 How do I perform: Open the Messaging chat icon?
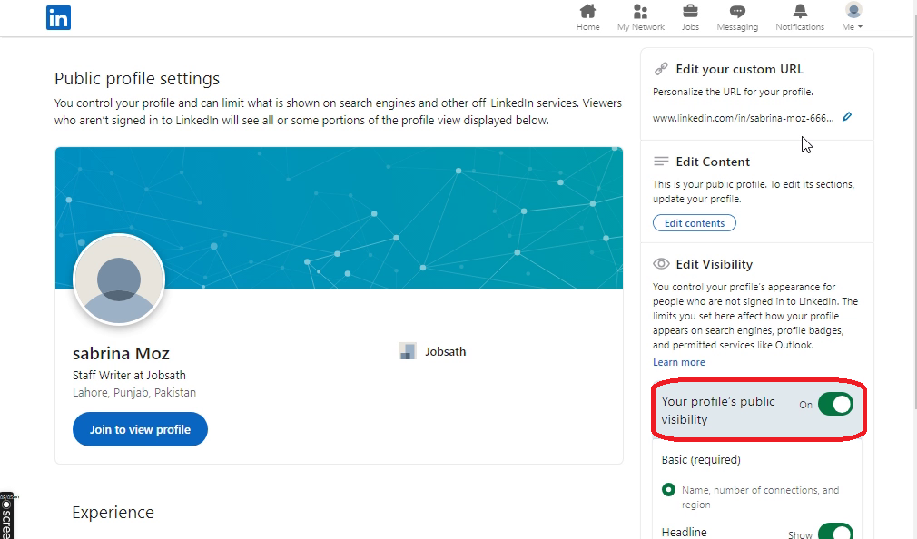[737, 12]
